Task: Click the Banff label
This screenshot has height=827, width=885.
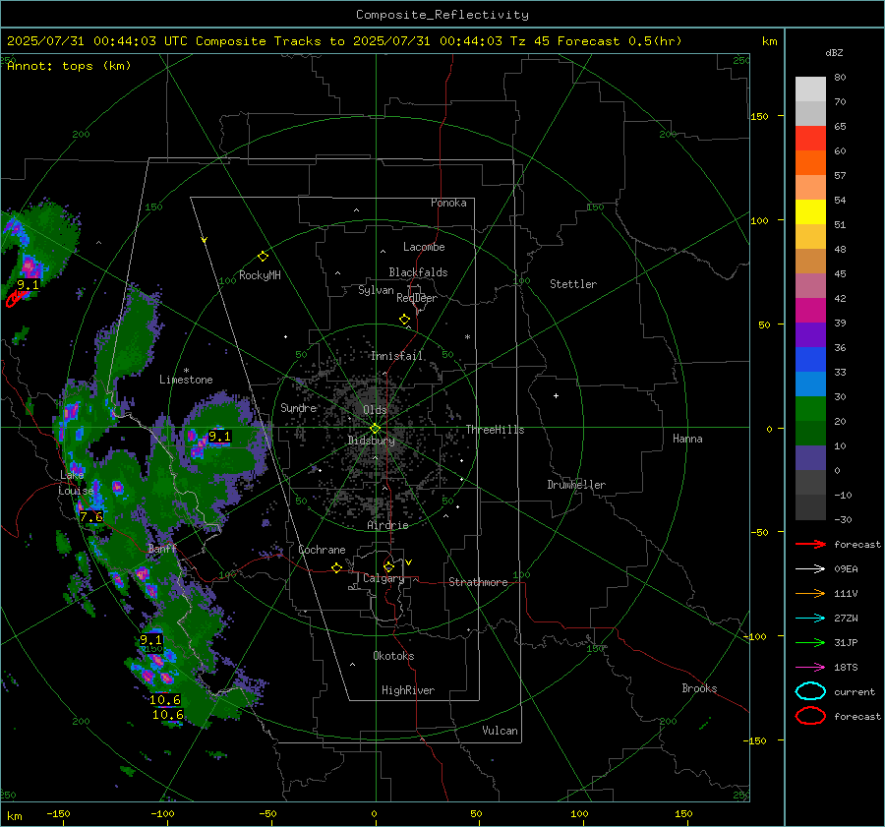Action: pos(162,549)
